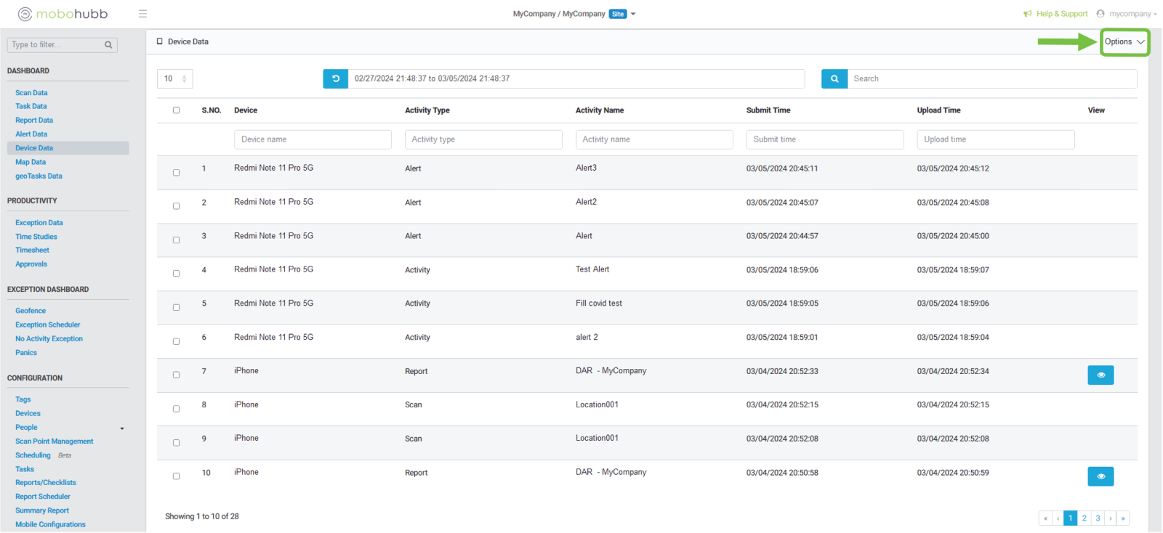Viewport: 1163px width, 533px height.
Task: Click the sidebar filter magnifier icon
Action: (108, 45)
